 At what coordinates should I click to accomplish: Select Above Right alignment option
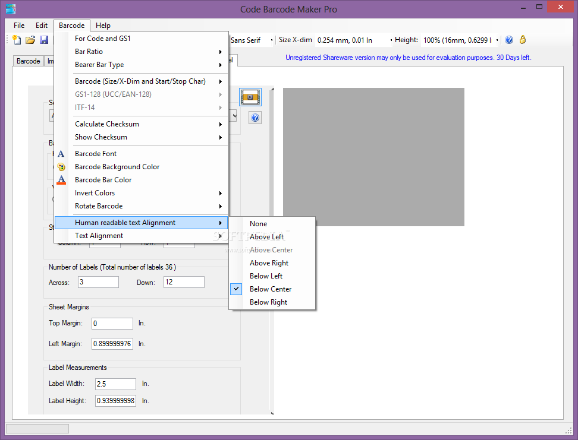(x=272, y=263)
